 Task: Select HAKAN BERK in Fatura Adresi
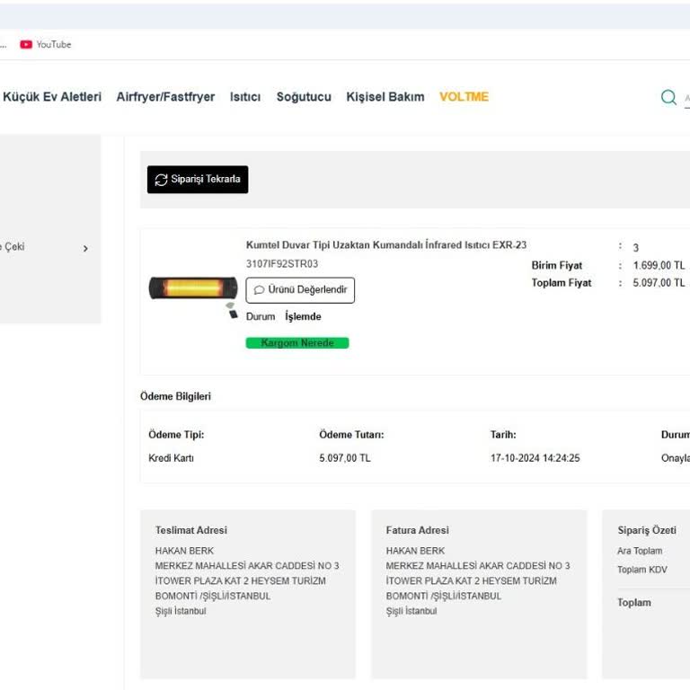[415, 551]
